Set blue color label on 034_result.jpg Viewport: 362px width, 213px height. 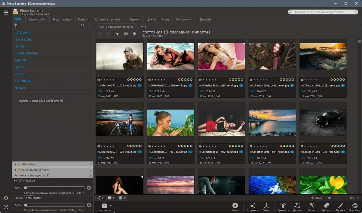click(x=290, y=146)
